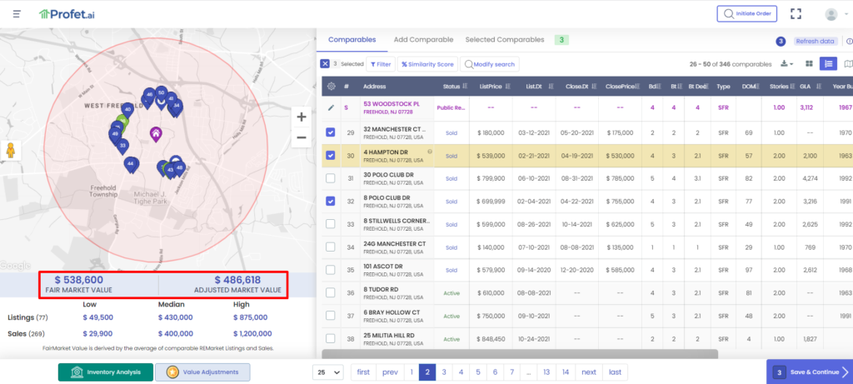Open subject address 53 Woodstock Pl
Screen dimensions: 853x384
pyautogui.click(x=392, y=103)
